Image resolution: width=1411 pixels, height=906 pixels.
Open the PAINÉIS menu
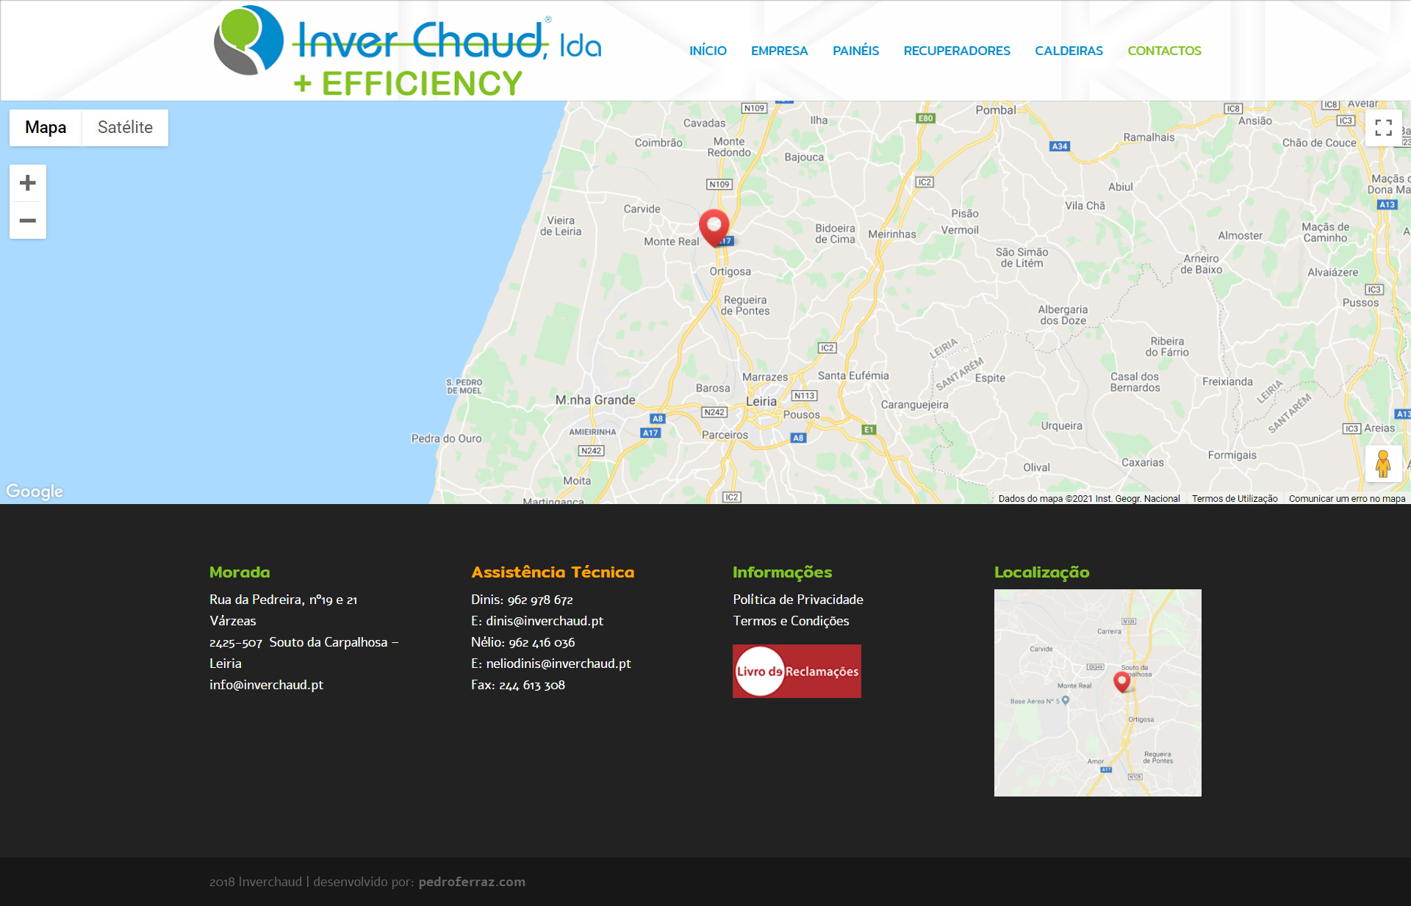pyautogui.click(x=855, y=51)
